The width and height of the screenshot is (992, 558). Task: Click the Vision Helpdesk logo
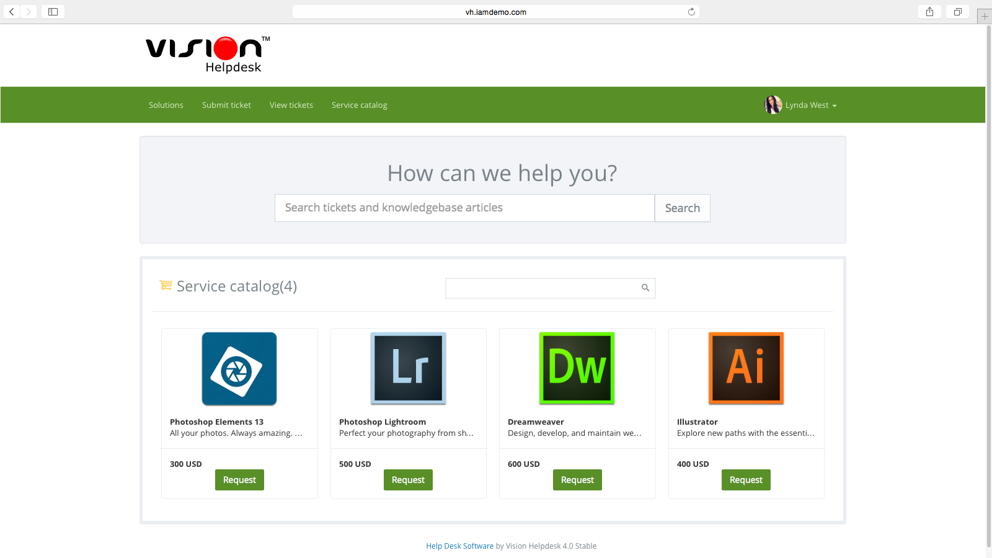(x=208, y=55)
